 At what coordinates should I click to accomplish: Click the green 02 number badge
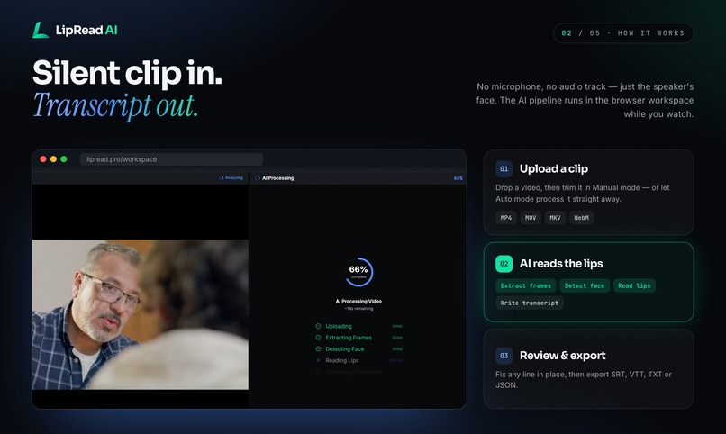click(504, 264)
